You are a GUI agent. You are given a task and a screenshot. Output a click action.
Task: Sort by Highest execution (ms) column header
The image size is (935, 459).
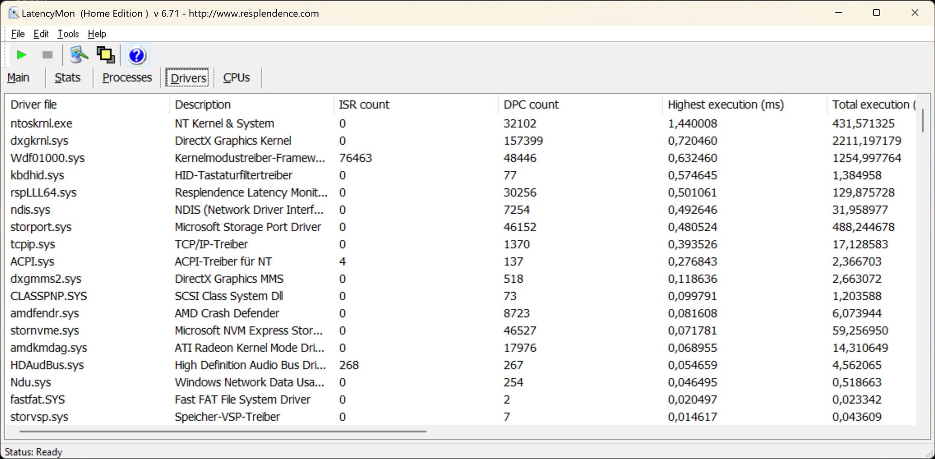(726, 105)
